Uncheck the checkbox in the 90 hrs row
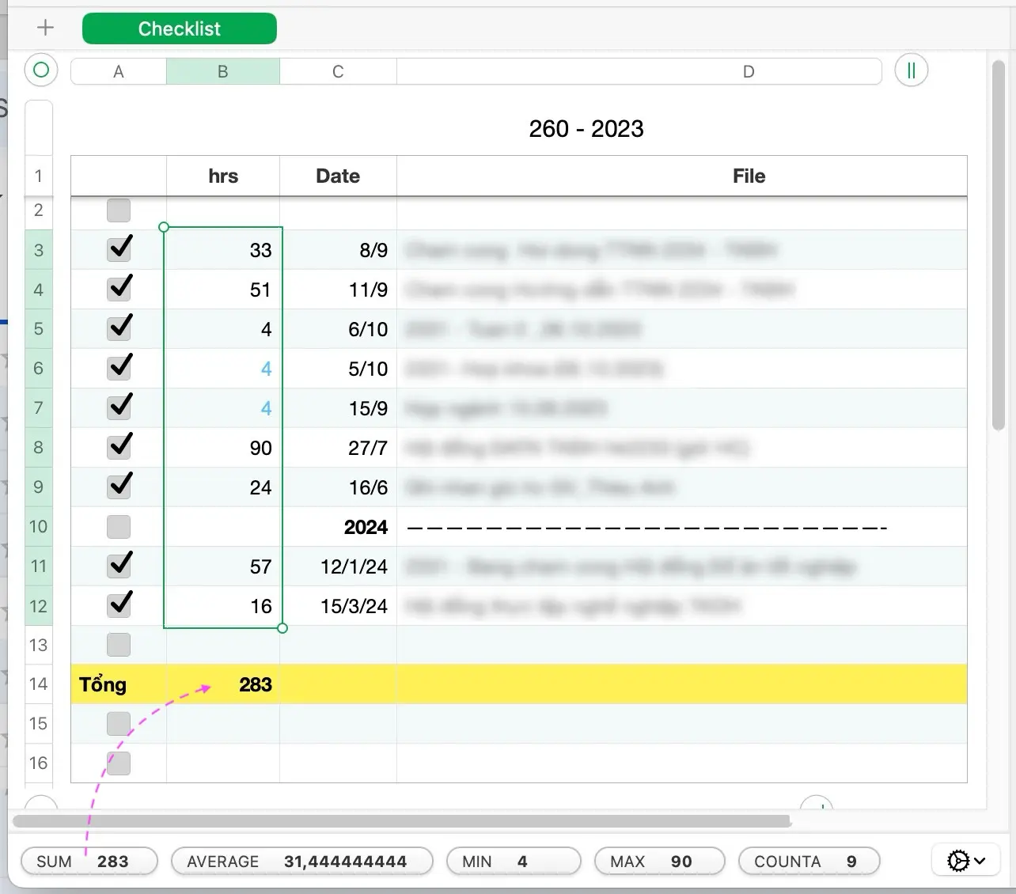1016x894 pixels. pyautogui.click(x=119, y=446)
